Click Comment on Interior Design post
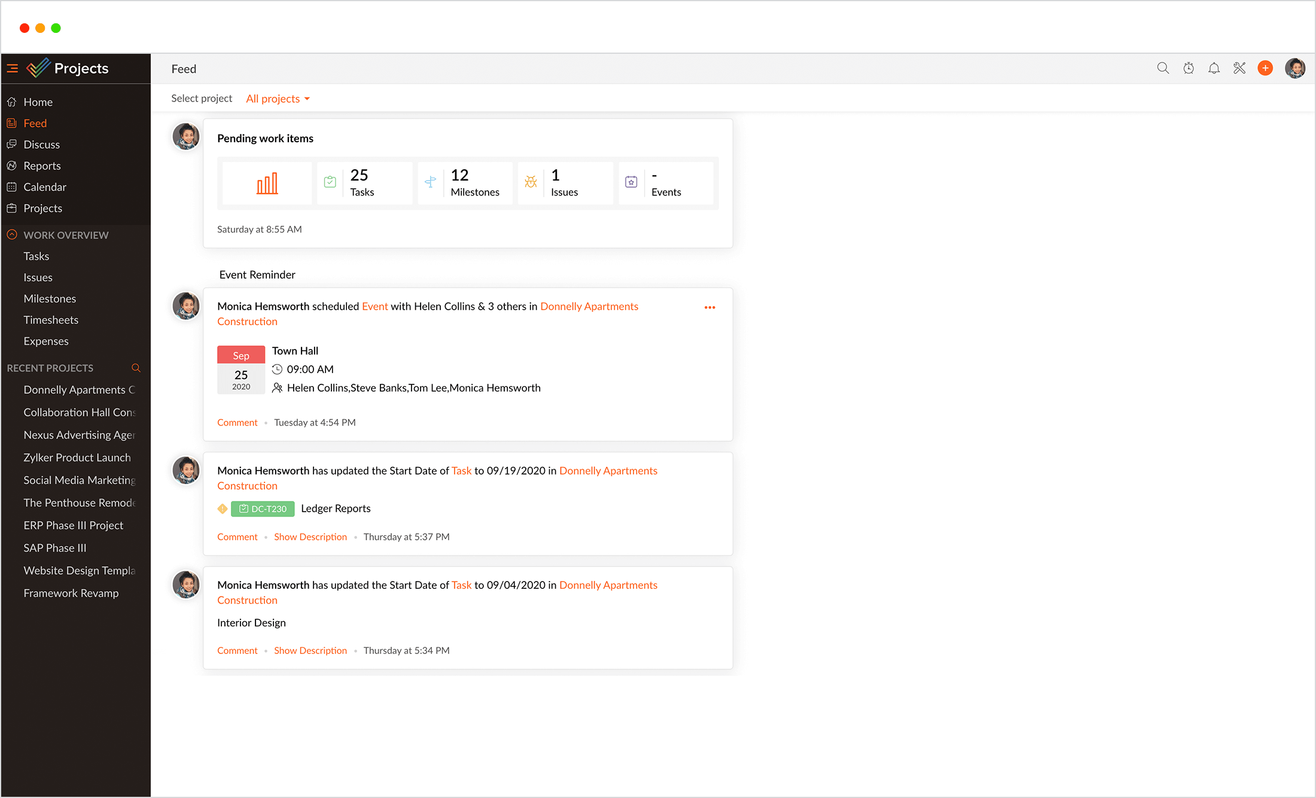Viewport: 1316px width, 798px height. tap(237, 650)
